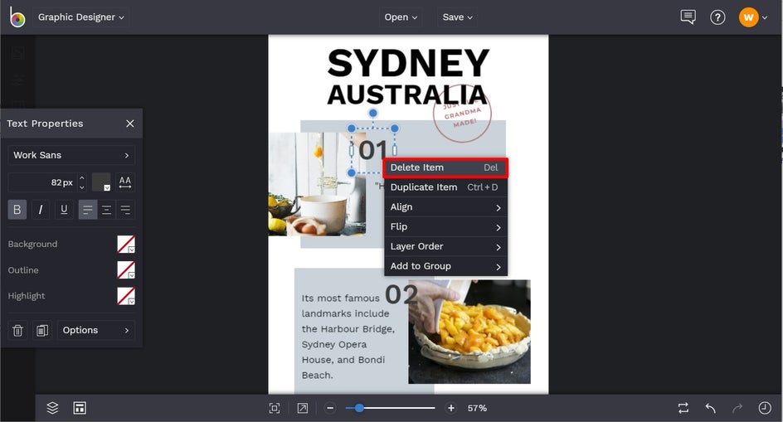Undo the last action
The image size is (783, 422).
(711, 408)
